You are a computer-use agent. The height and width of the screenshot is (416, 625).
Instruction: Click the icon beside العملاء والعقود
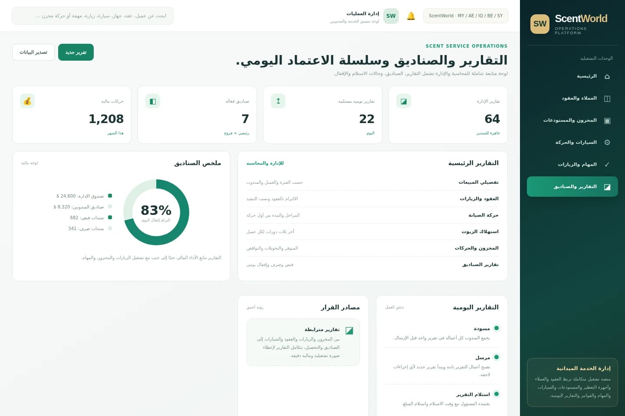click(607, 98)
